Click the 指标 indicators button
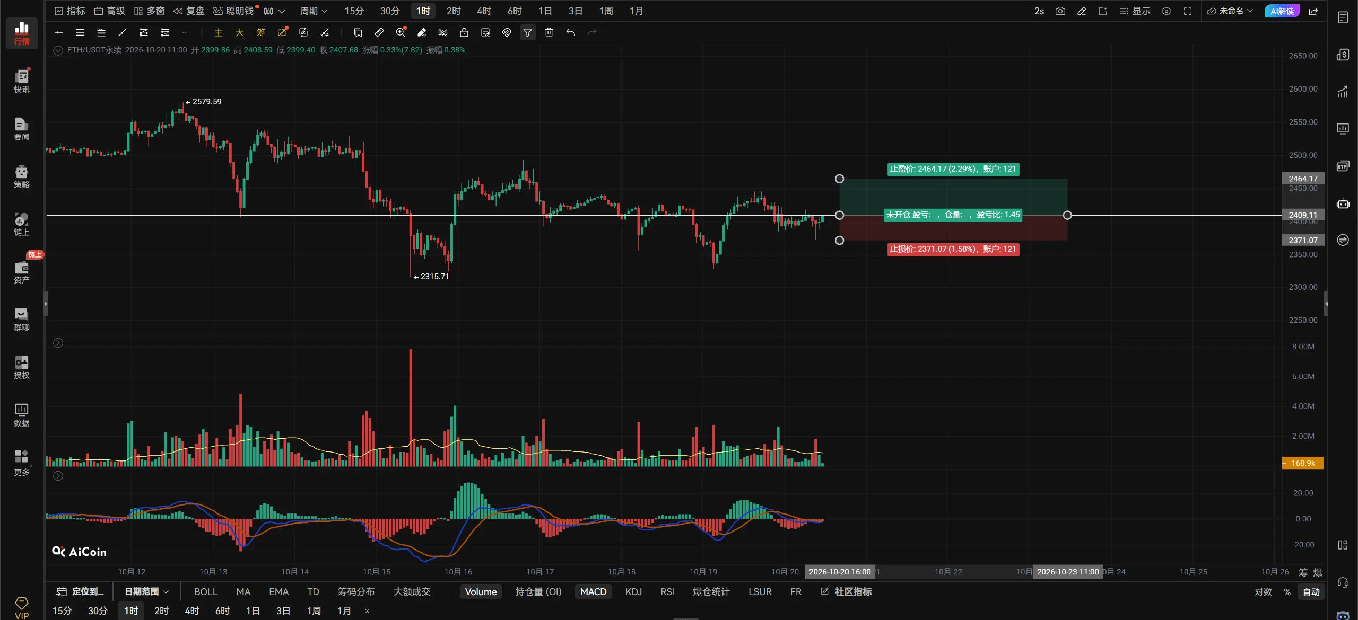Screen dimensions: 1358x620 (69, 11)
